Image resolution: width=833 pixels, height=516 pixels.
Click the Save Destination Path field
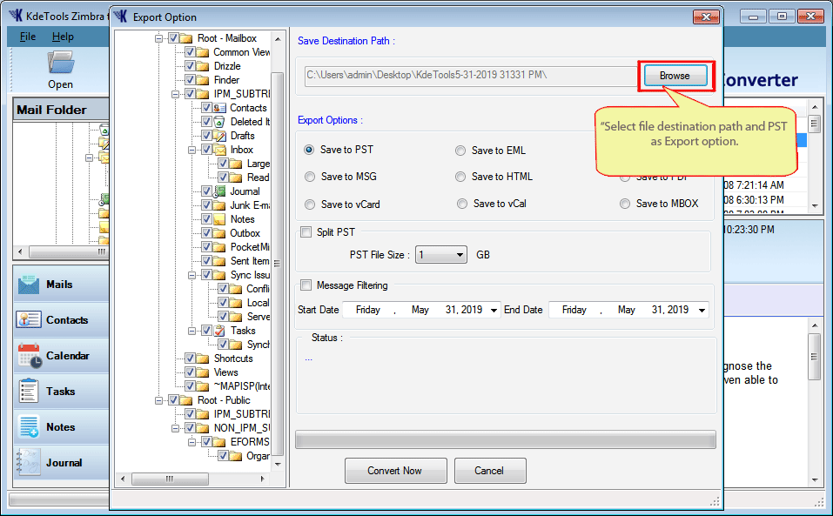click(471, 76)
